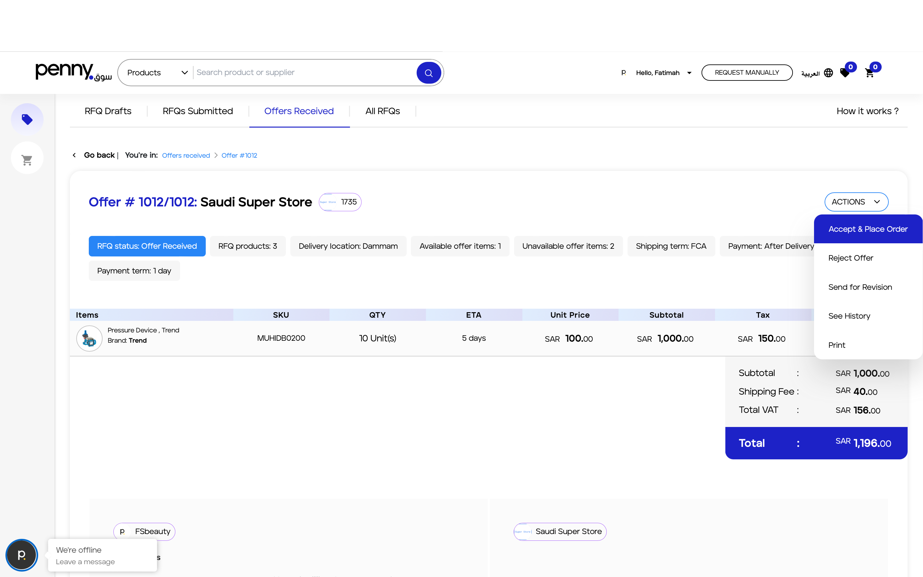
Task: Open the All RFQs tab
Action: tap(383, 111)
